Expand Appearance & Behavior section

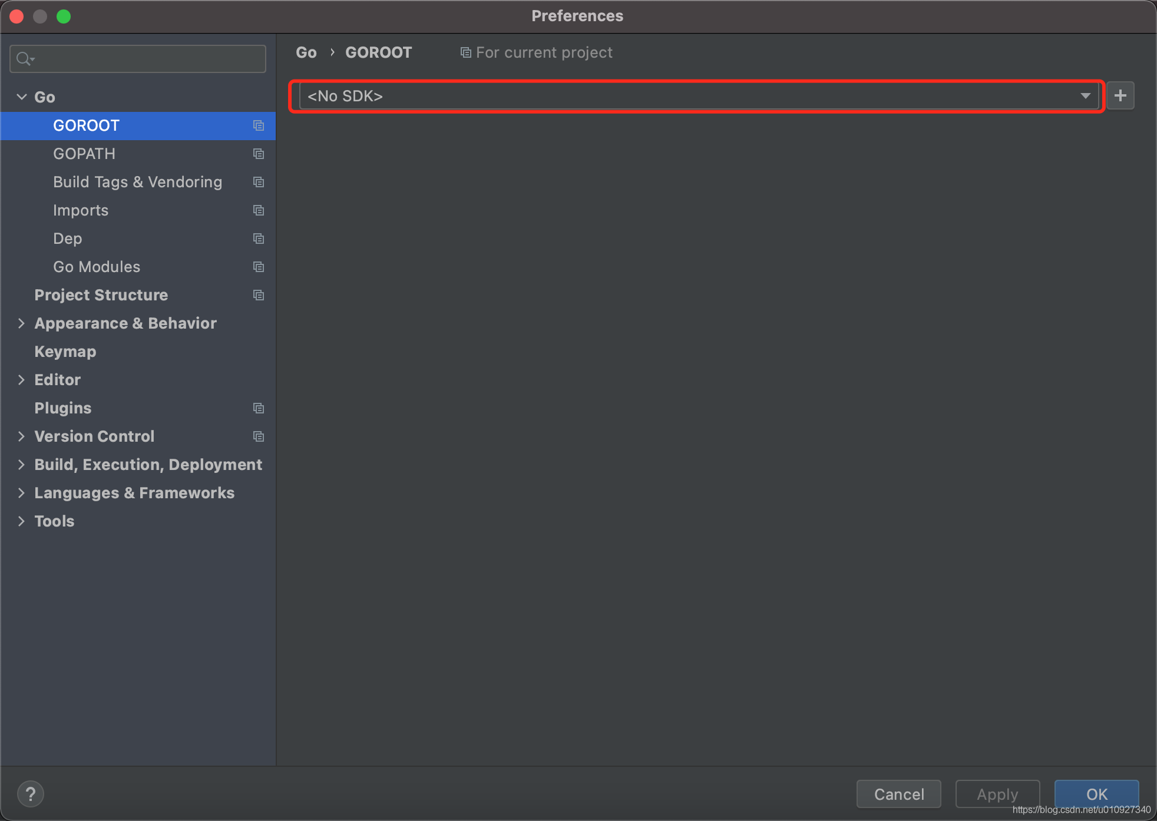[x=22, y=323]
